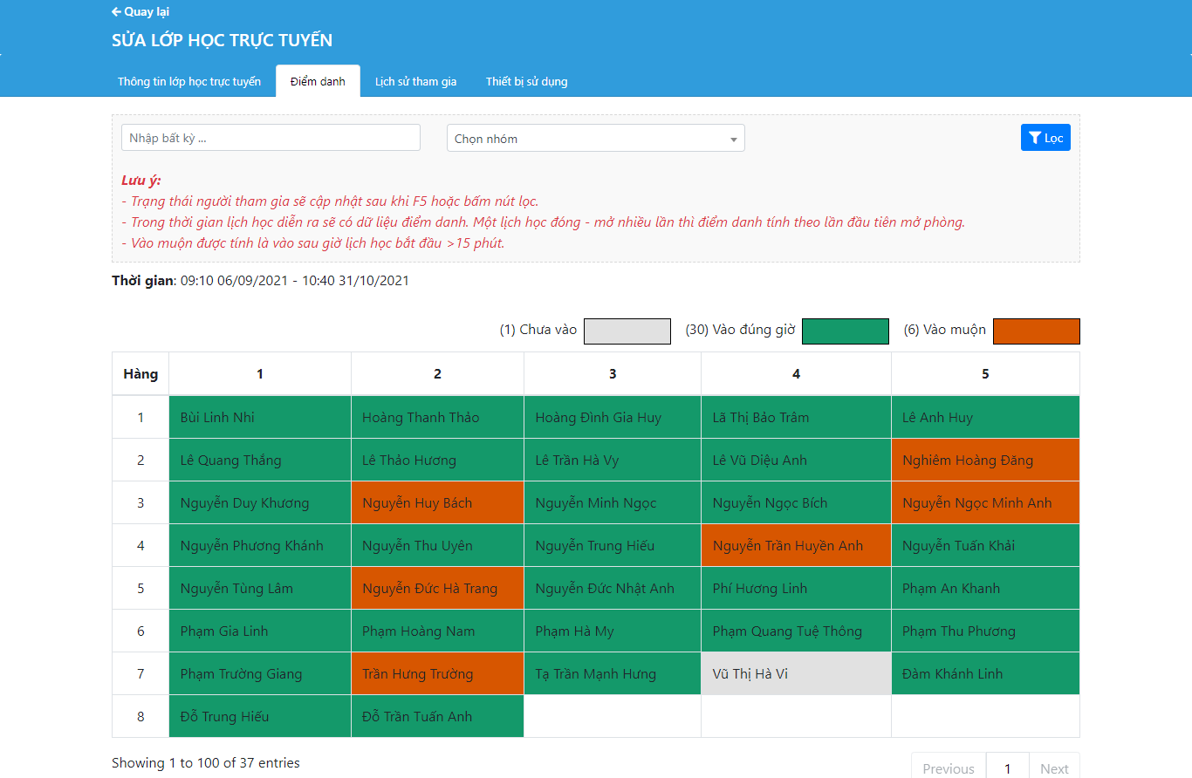Click Phạm Thu Phương cell

pyautogui.click(x=985, y=631)
